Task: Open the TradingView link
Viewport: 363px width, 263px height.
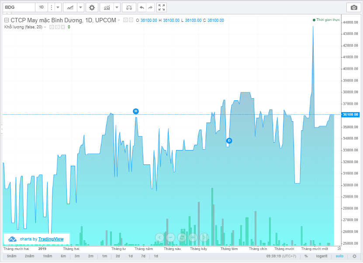Action: coord(51,239)
